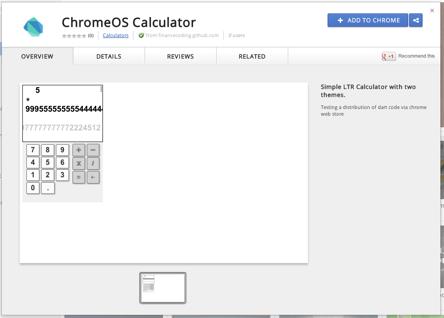444x318 pixels.
Task: Click the 'Testing a distribution of dart code' description
Action: pyautogui.click(x=373, y=110)
